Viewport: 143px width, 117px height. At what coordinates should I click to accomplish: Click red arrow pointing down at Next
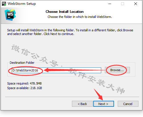click(99, 95)
